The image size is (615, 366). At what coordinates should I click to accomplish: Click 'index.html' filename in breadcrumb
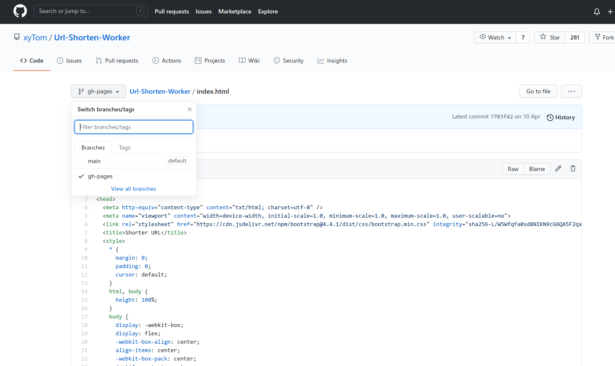click(x=213, y=91)
